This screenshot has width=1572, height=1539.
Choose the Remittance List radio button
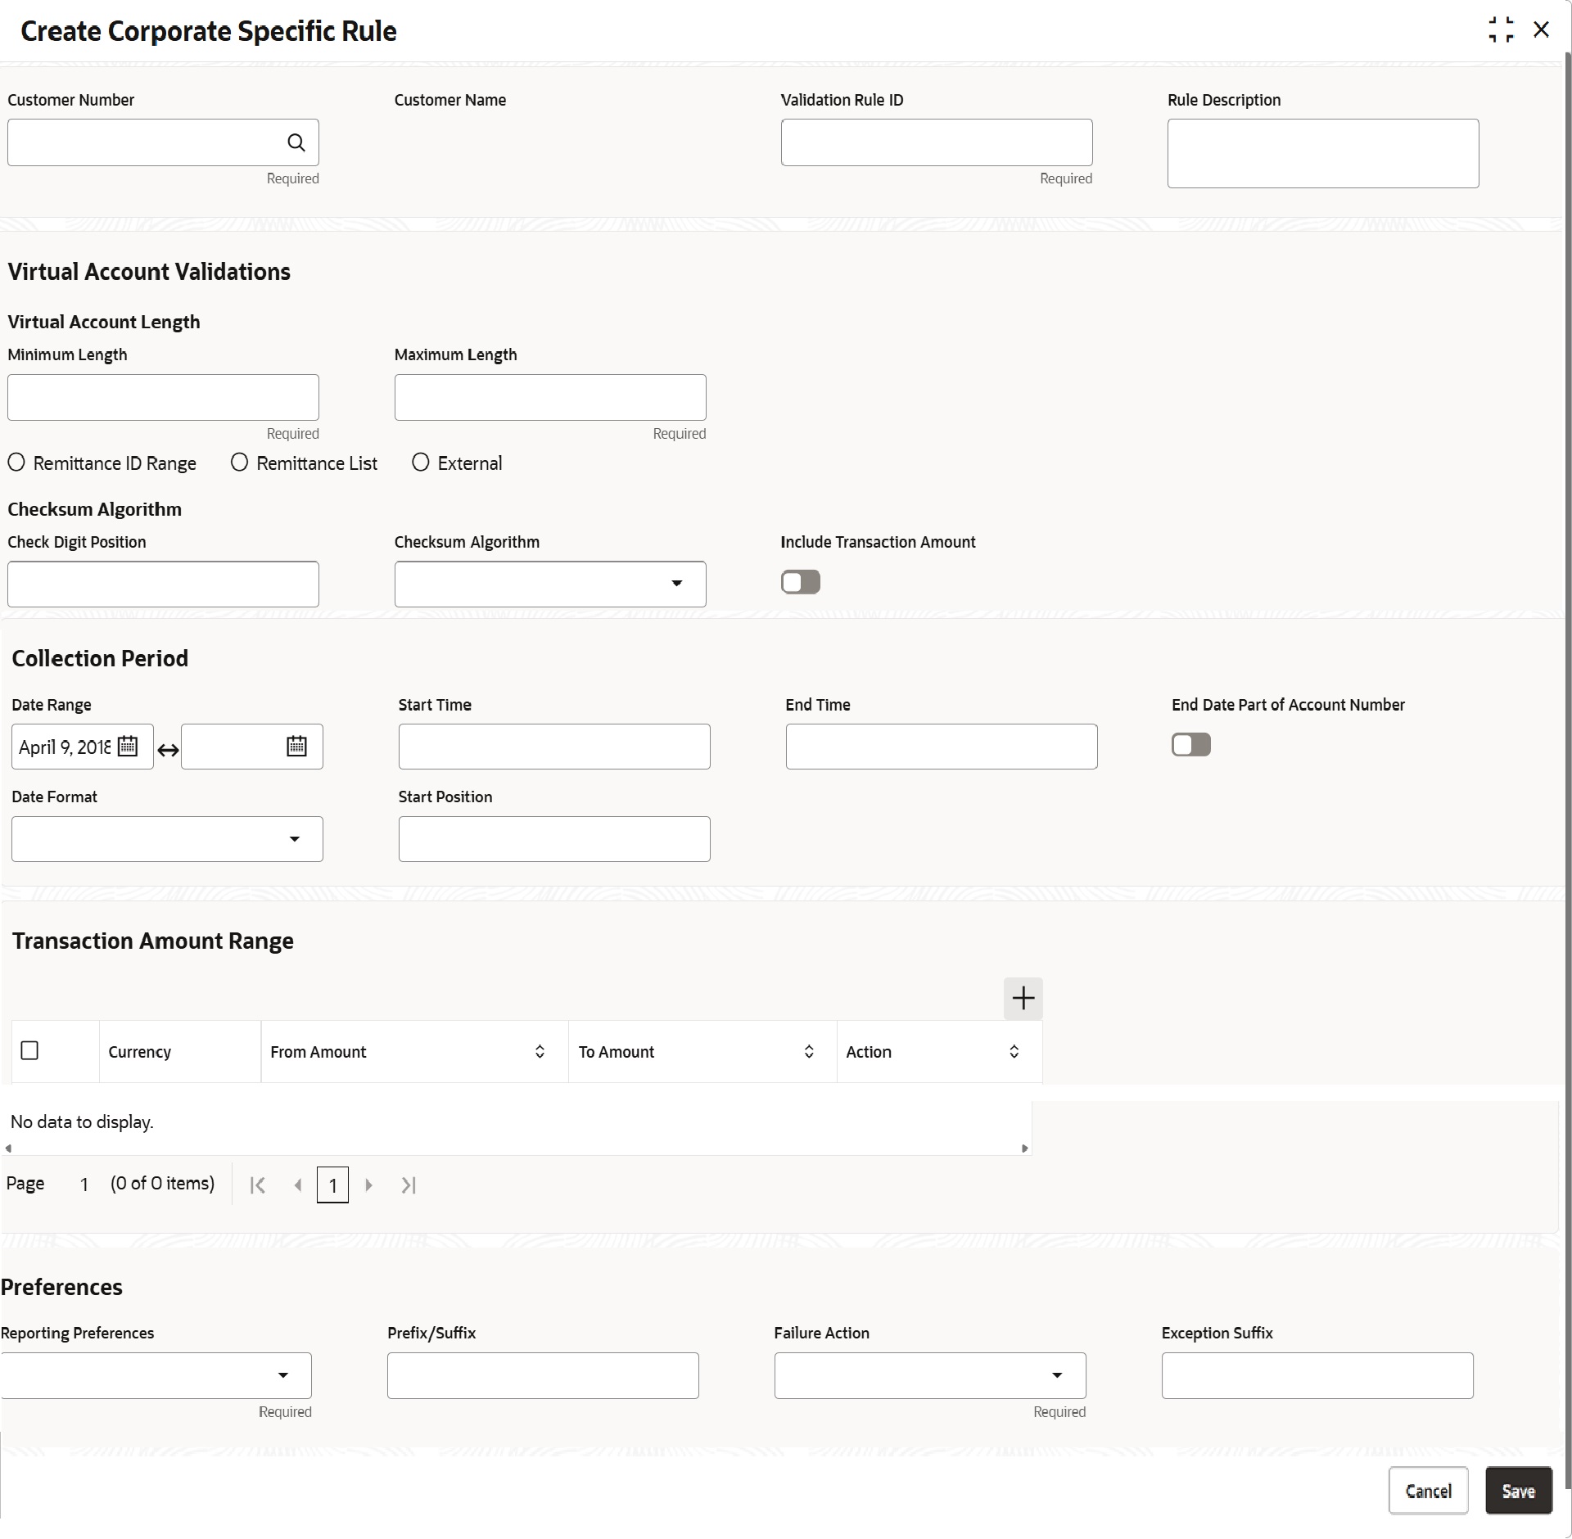pyautogui.click(x=239, y=463)
